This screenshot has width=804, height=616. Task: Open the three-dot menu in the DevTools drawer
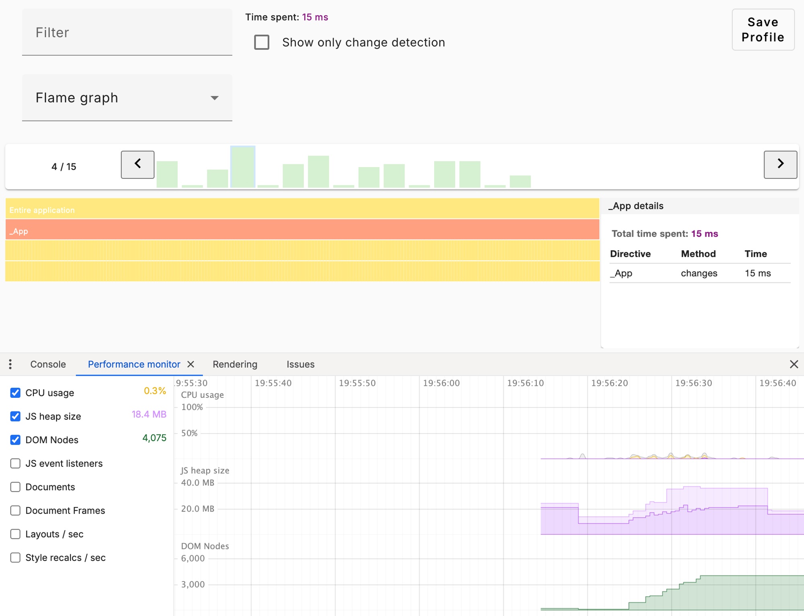(x=10, y=364)
